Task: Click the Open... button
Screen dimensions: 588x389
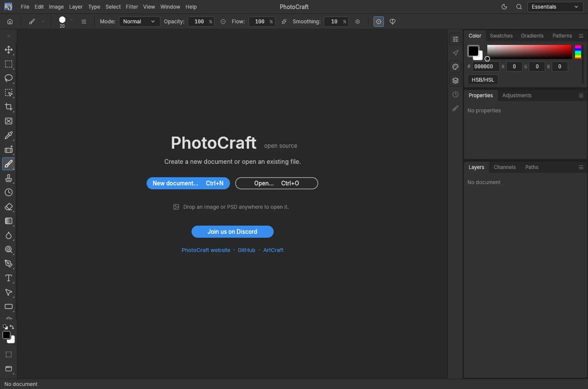Action: click(277, 183)
